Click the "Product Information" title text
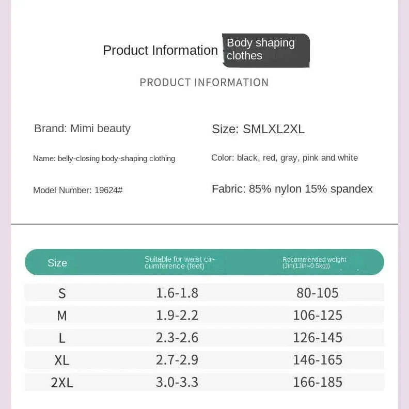409x409 pixels. click(x=160, y=50)
